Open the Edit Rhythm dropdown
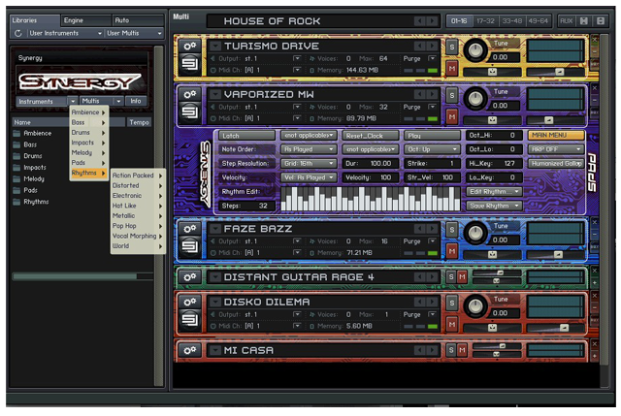This screenshot has width=621, height=416. pos(494,192)
